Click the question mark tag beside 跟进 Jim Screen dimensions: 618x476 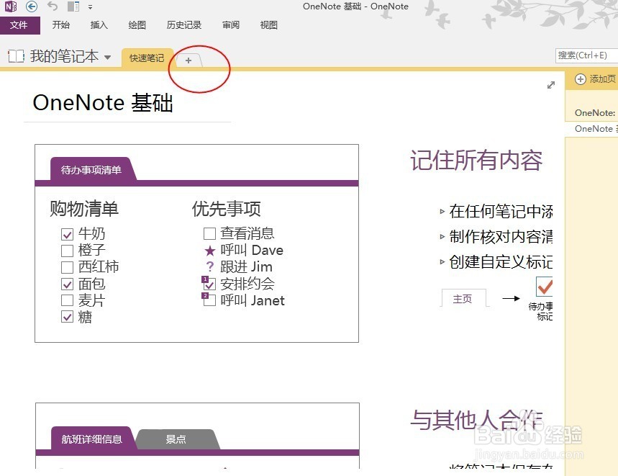pos(209,266)
